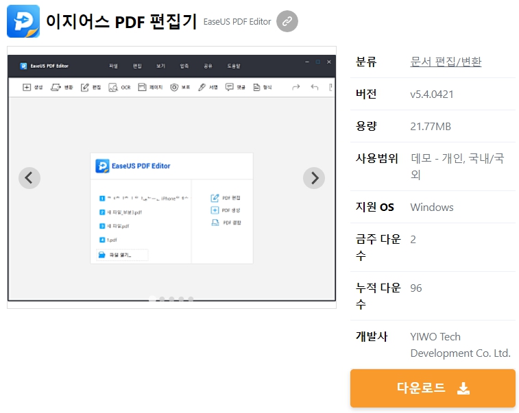Click the 21.77MB size value
This screenshot has width=519, height=413.
(431, 127)
